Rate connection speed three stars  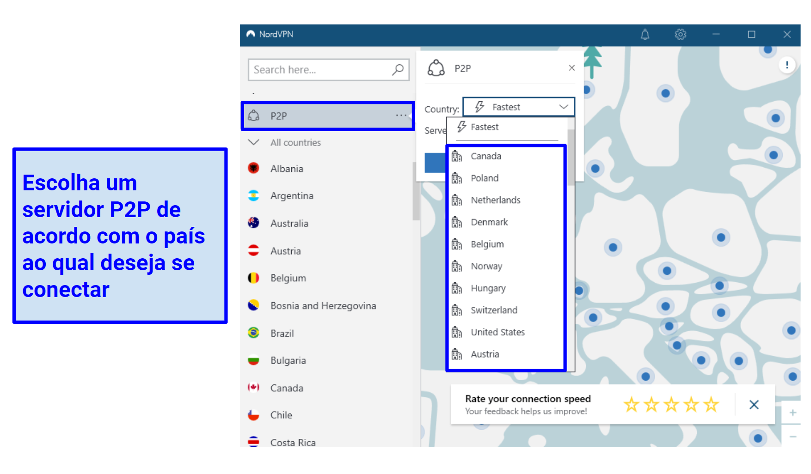(671, 404)
